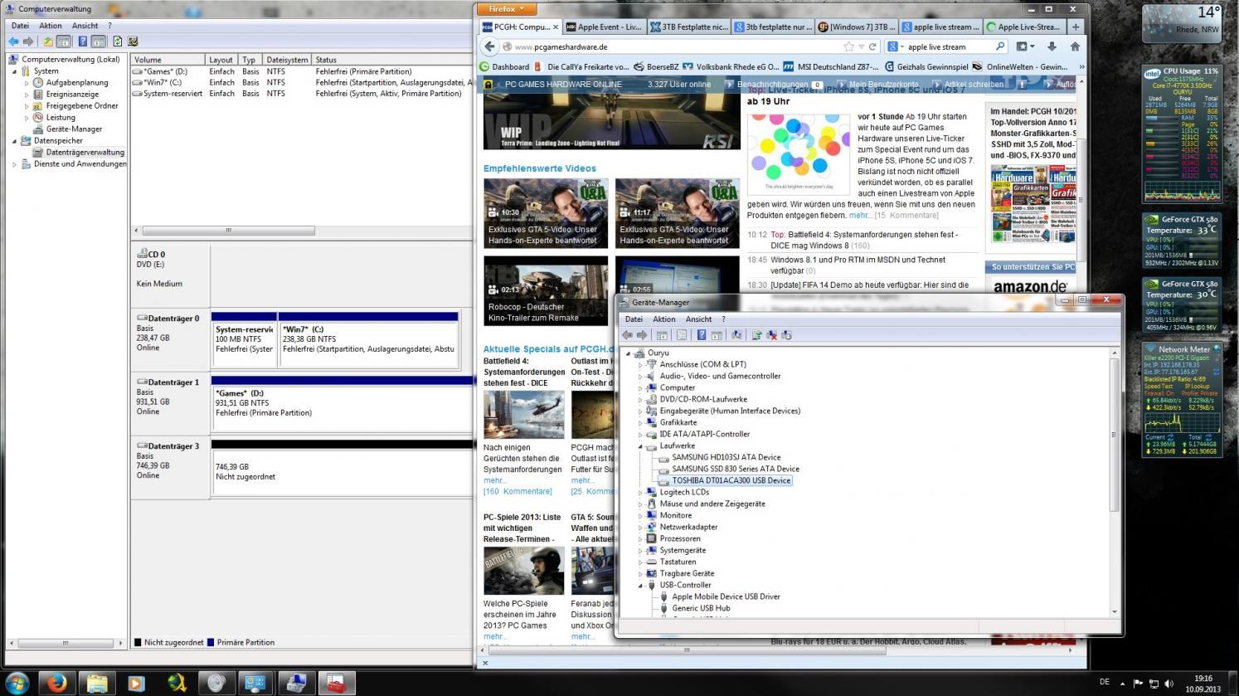Screen dimensions: 1239x696
Task: Open Datei menu in Computerverwaltung
Action: tap(20, 26)
